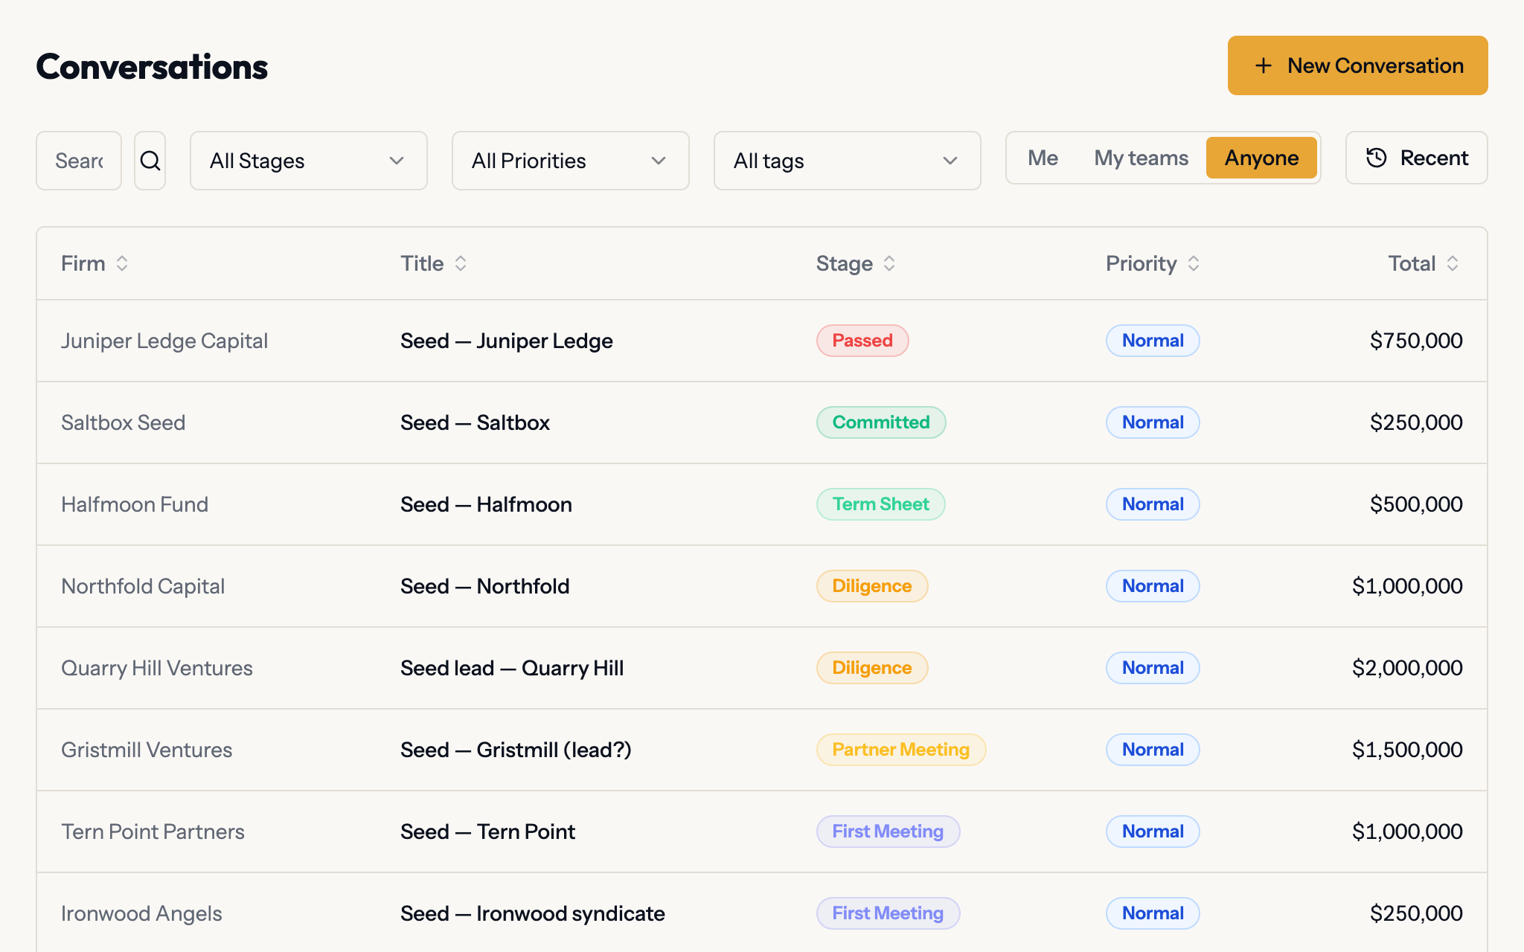Open Seed — Halfmoon conversation
Image resolution: width=1524 pixels, height=952 pixels.
pyautogui.click(x=486, y=504)
